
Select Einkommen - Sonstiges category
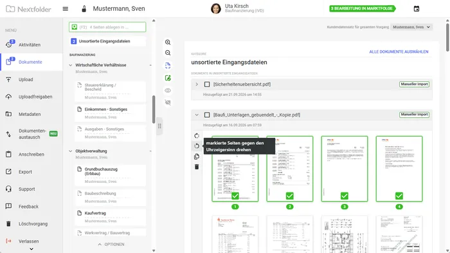110,113
